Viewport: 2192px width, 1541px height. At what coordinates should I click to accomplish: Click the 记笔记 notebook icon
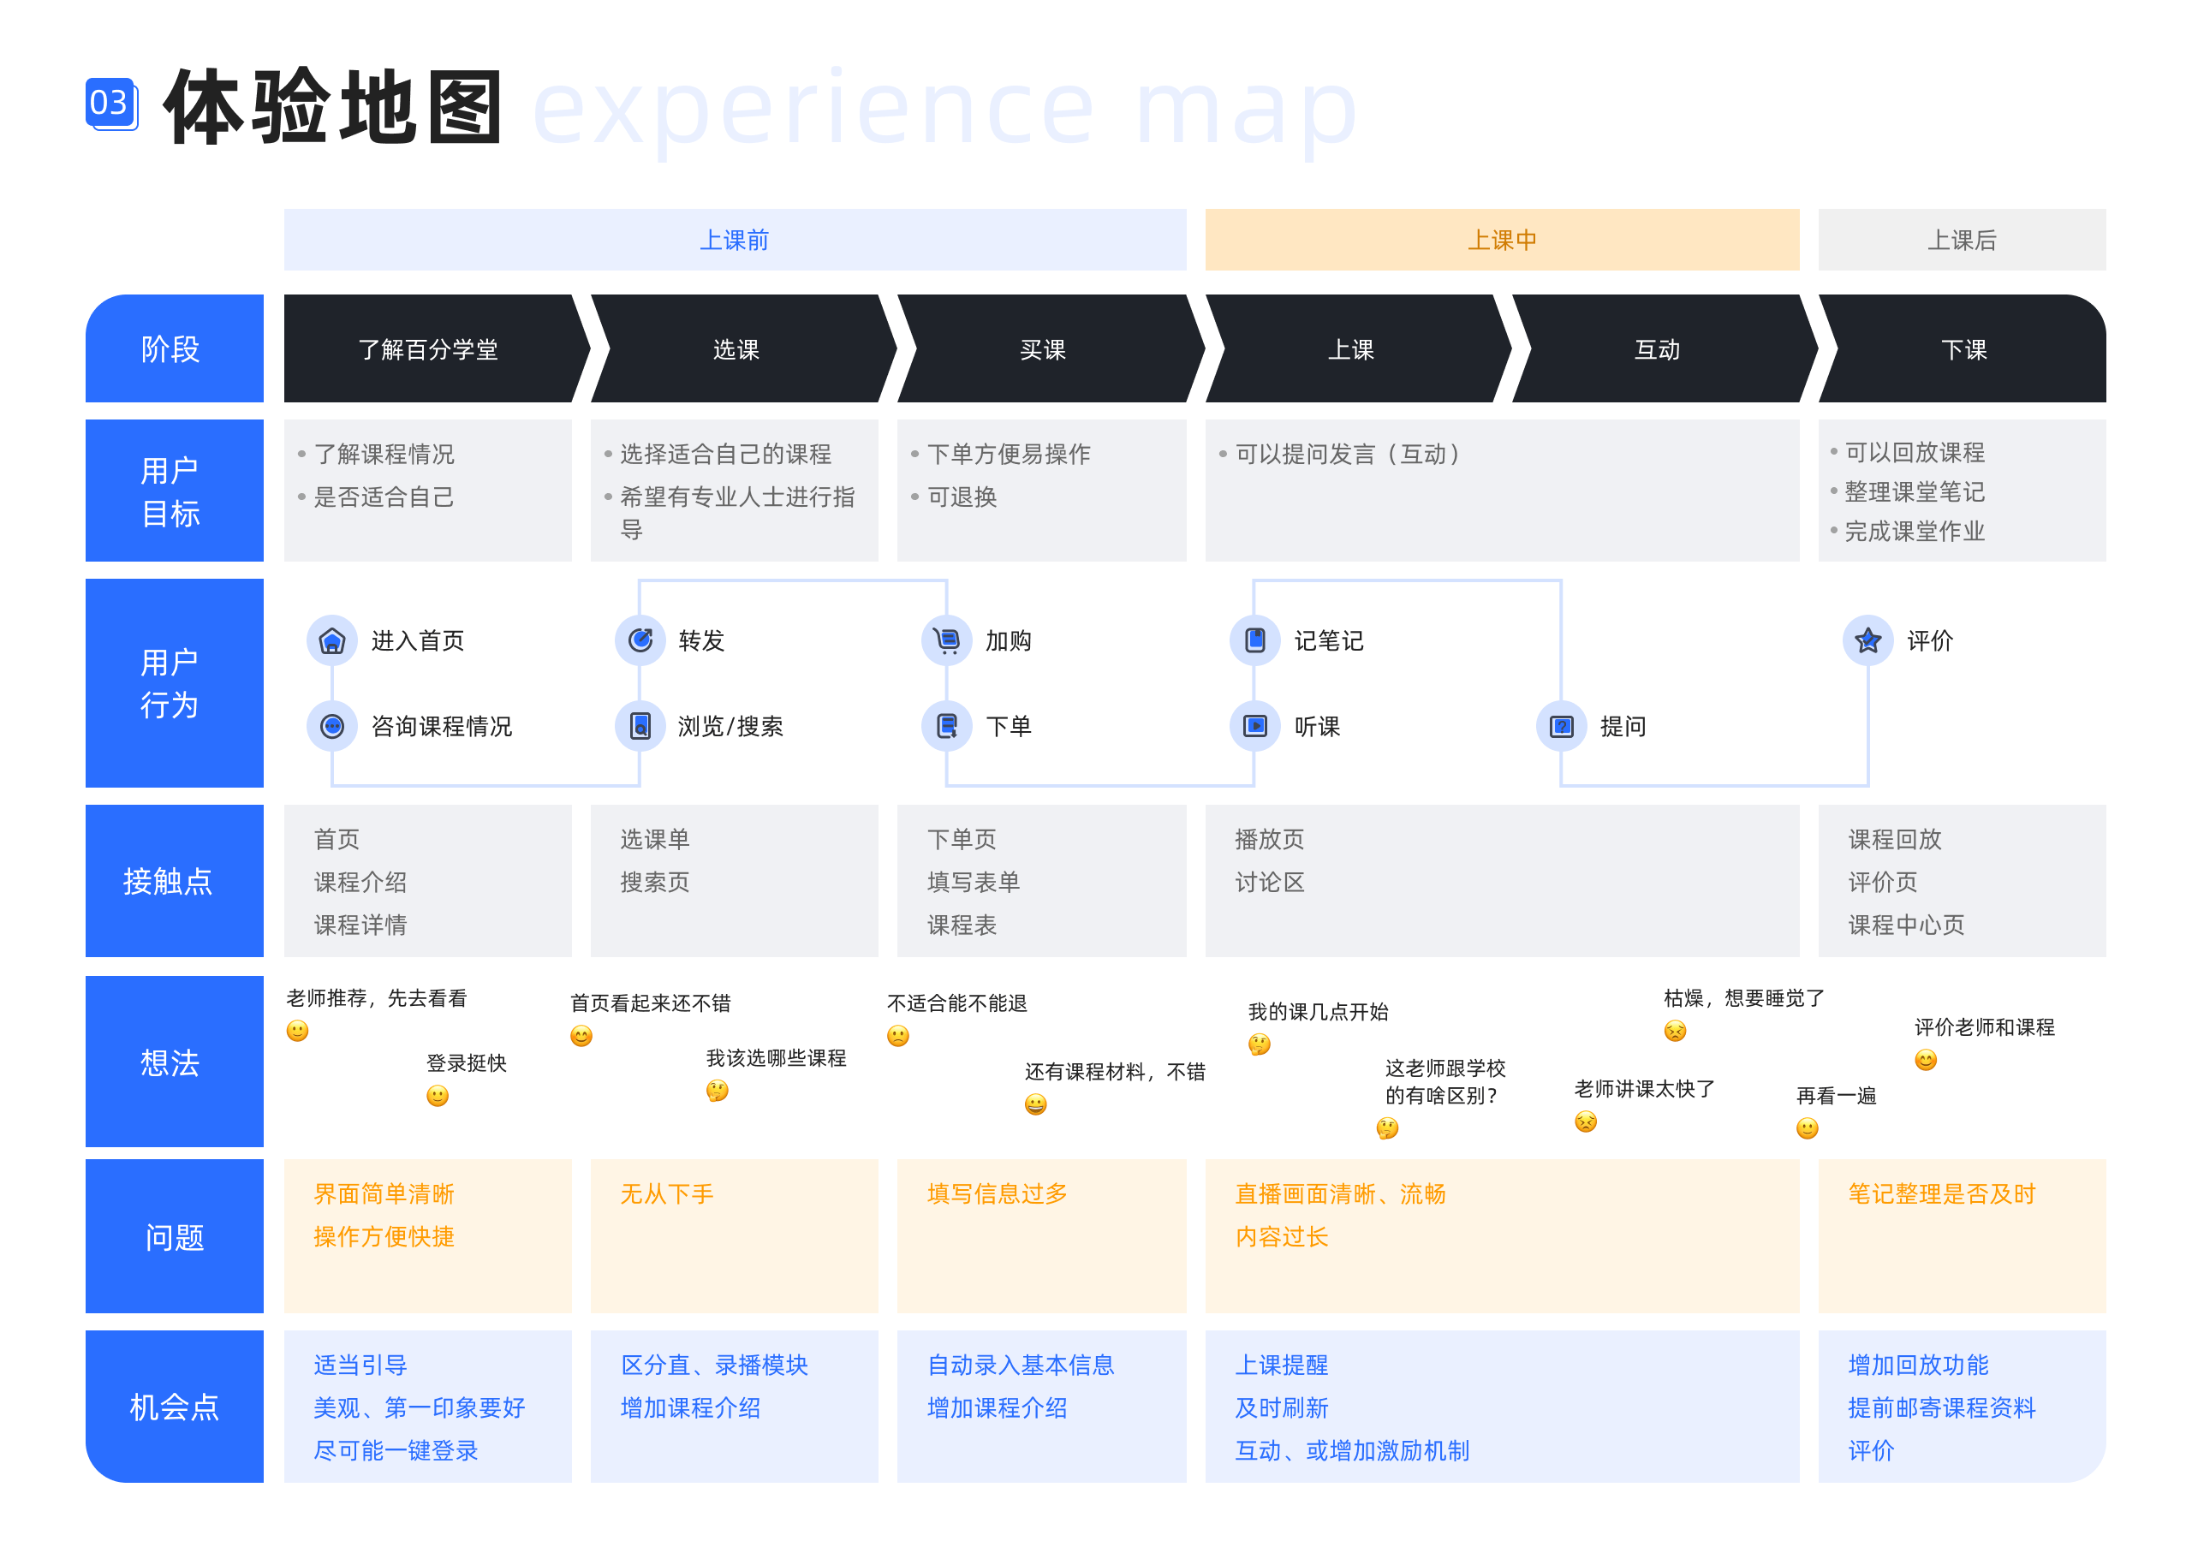point(1255,640)
